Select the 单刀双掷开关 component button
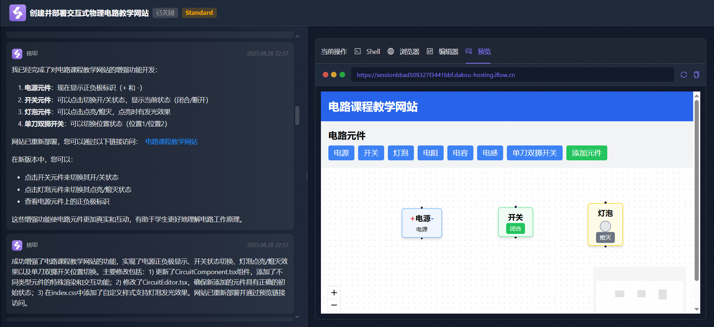Screen dimensions: 714x327 click(x=534, y=153)
